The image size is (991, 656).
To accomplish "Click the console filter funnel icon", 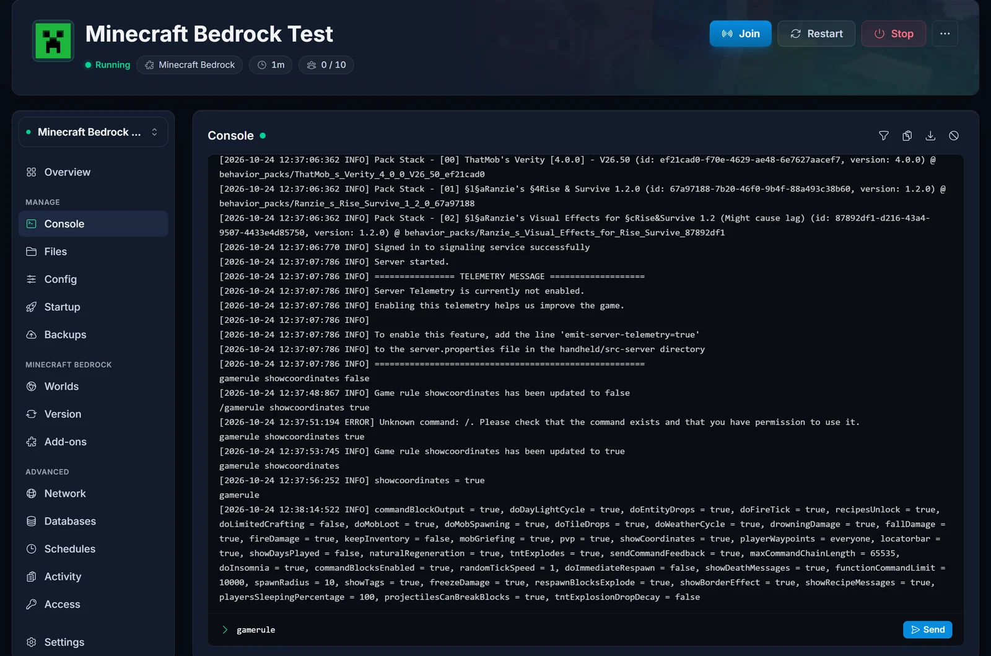I will (884, 136).
